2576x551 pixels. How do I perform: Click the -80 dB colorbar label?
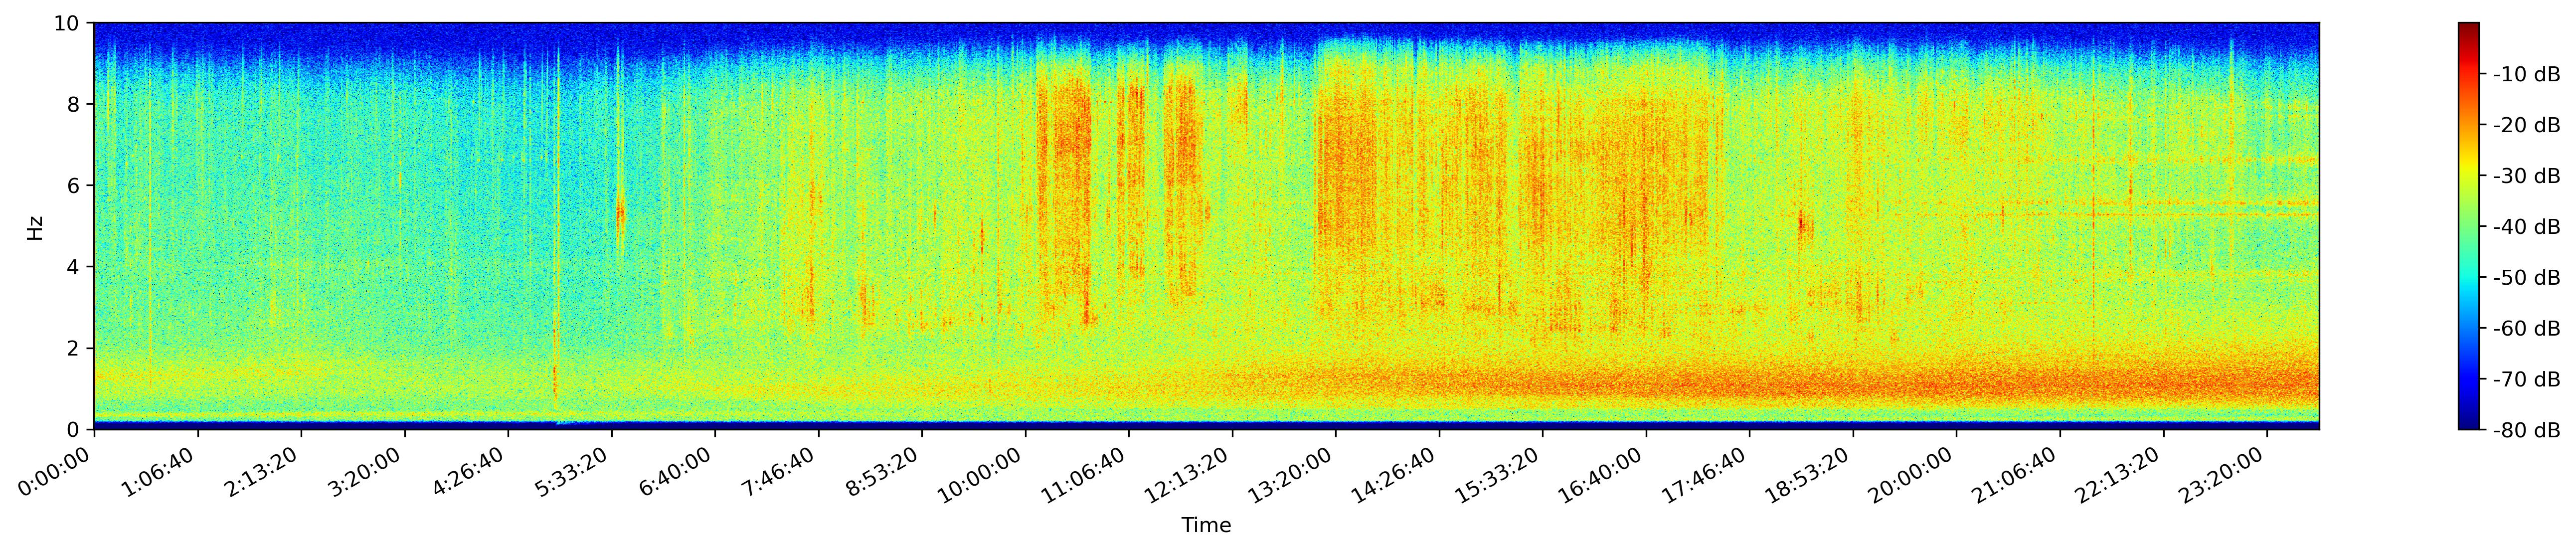(x=2526, y=431)
